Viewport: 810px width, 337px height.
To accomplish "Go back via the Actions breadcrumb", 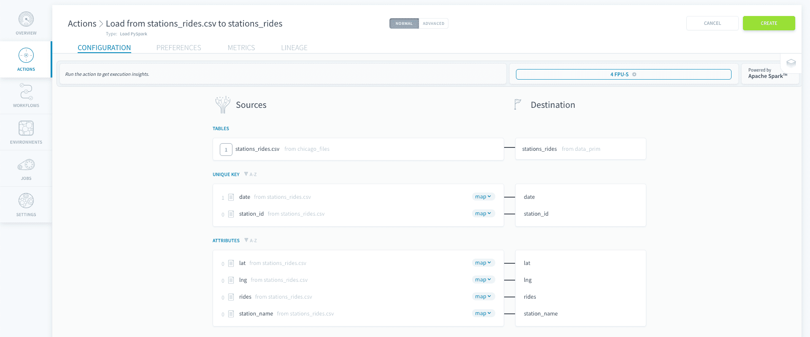I will click(82, 24).
